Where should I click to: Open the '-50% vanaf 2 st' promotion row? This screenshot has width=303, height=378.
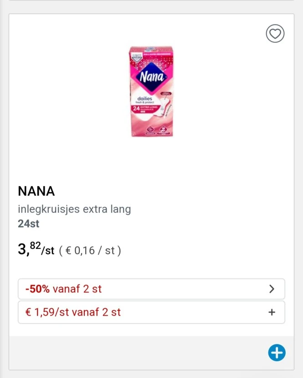click(x=137, y=289)
